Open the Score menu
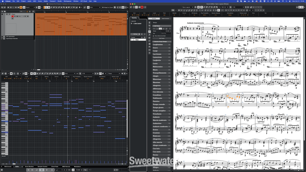Screen dimensions: 306x172 tap(40, 1)
